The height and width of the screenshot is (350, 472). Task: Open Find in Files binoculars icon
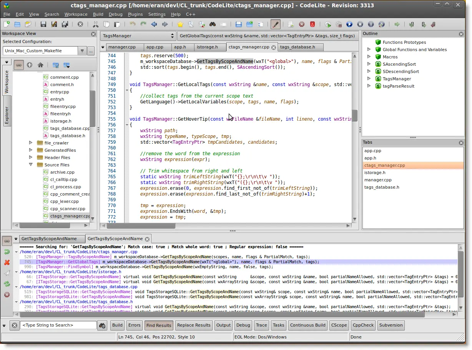click(x=213, y=24)
